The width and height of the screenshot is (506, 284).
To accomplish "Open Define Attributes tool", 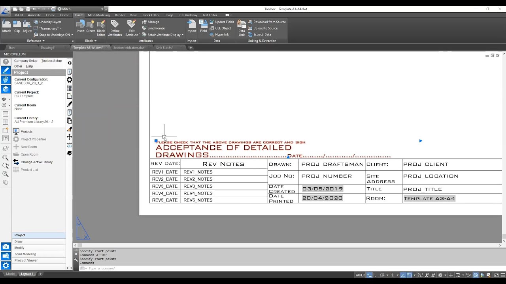I will tap(115, 28).
